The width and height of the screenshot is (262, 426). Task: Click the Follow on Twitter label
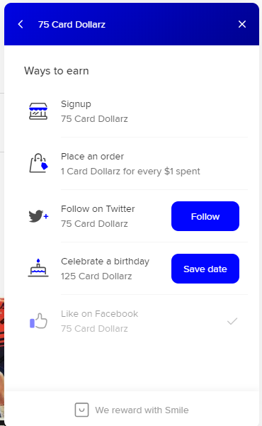click(x=98, y=209)
